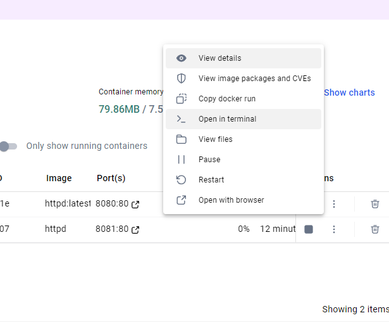Click the eye icon beside View details
This screenshot has height=325, width=389.
pyautogui.click(x=182, y=58)
